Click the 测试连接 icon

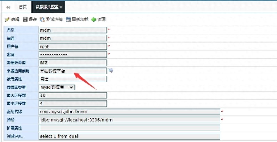pyautogui.click(x=42, y=19)
